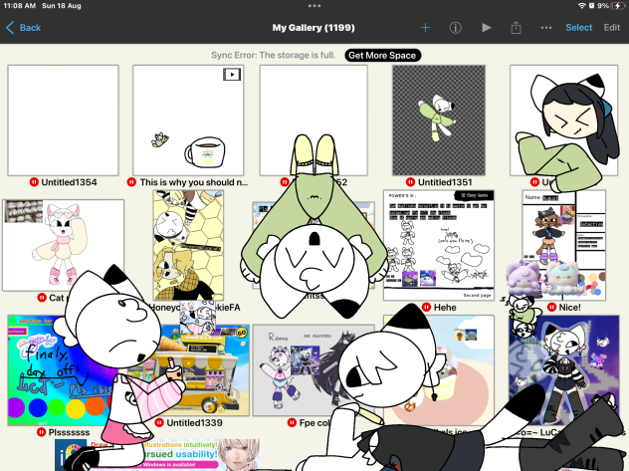
Task: Tap Edit in the top right
Action: 612,28
